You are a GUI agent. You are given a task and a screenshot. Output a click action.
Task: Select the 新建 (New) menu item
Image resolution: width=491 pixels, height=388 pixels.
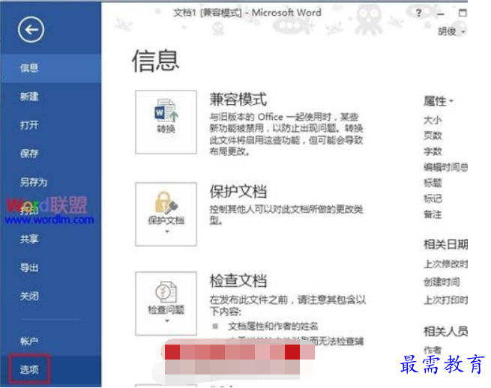point(51,97)
